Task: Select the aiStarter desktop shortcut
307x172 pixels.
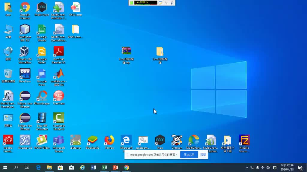Action: (76, 142)
